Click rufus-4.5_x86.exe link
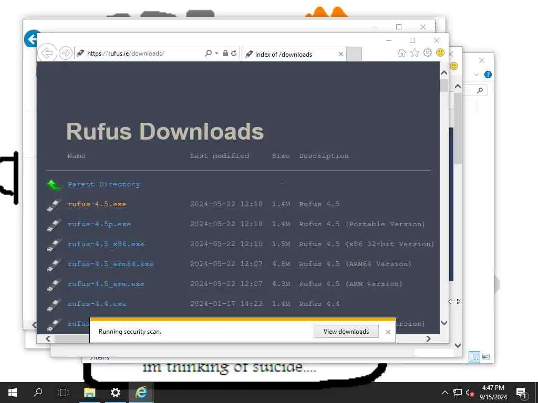Viewport: 538px width, 403px height. [x=106, y=244]
